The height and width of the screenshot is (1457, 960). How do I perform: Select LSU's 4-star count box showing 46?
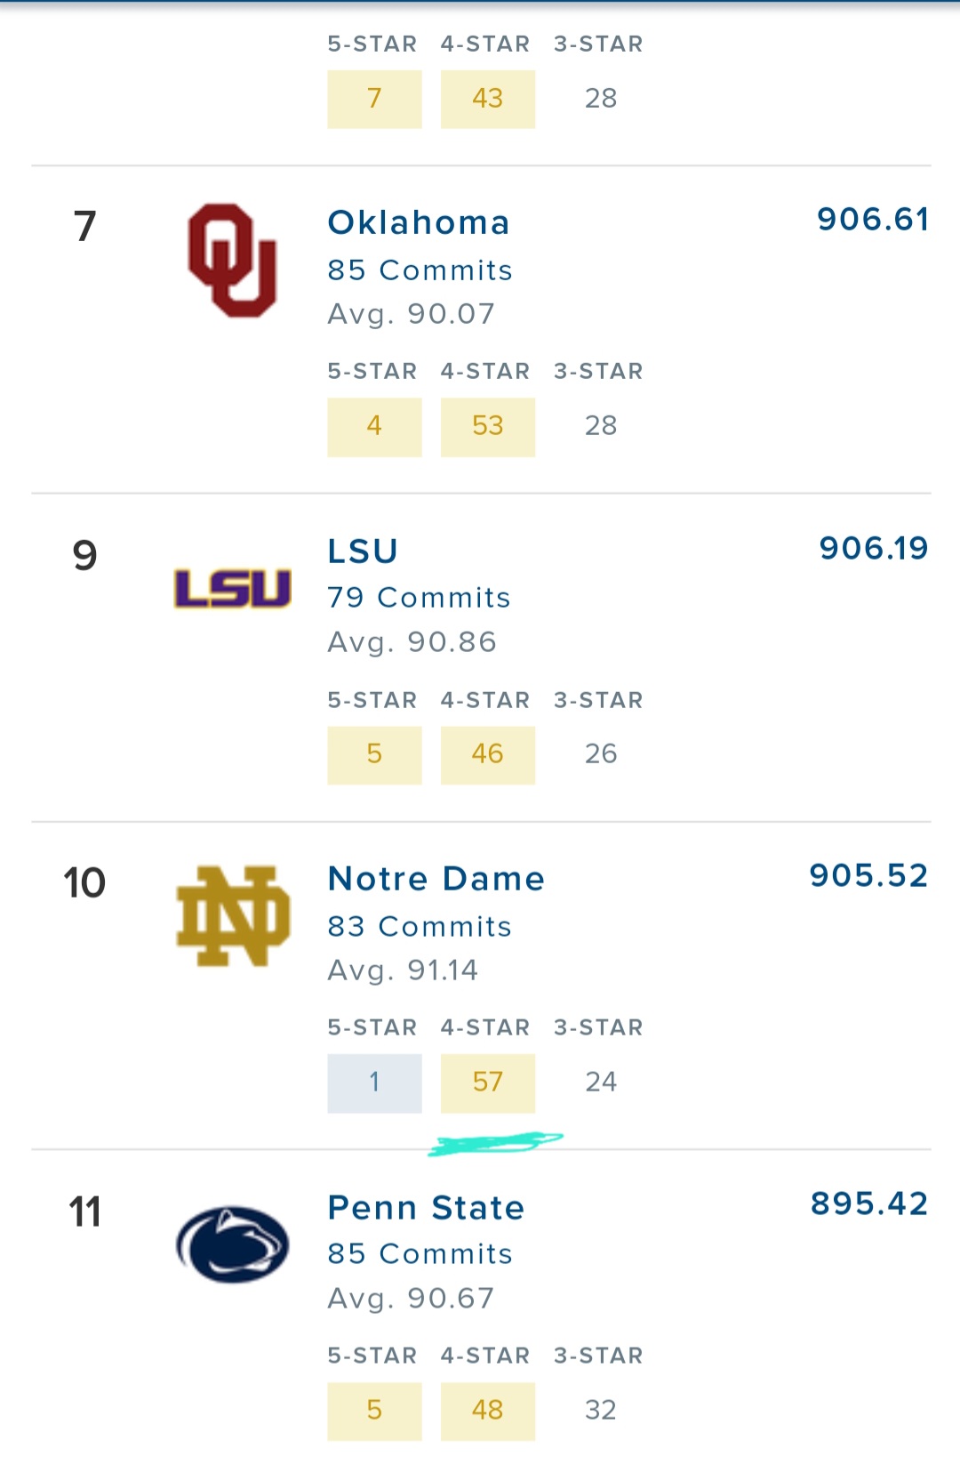point(487,754)
